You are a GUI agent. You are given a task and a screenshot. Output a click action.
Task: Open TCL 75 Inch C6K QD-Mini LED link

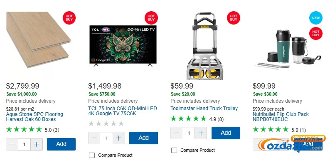(x=123, y=111)
